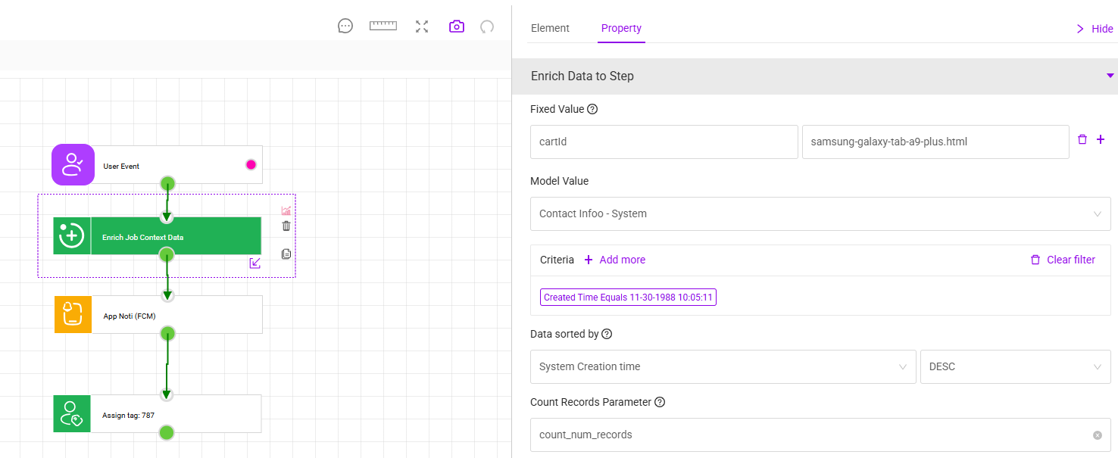Viewport: 1118px width, 458px height.
Task: Open statistics chart icon for selected node
Action: tap(286, 211)
